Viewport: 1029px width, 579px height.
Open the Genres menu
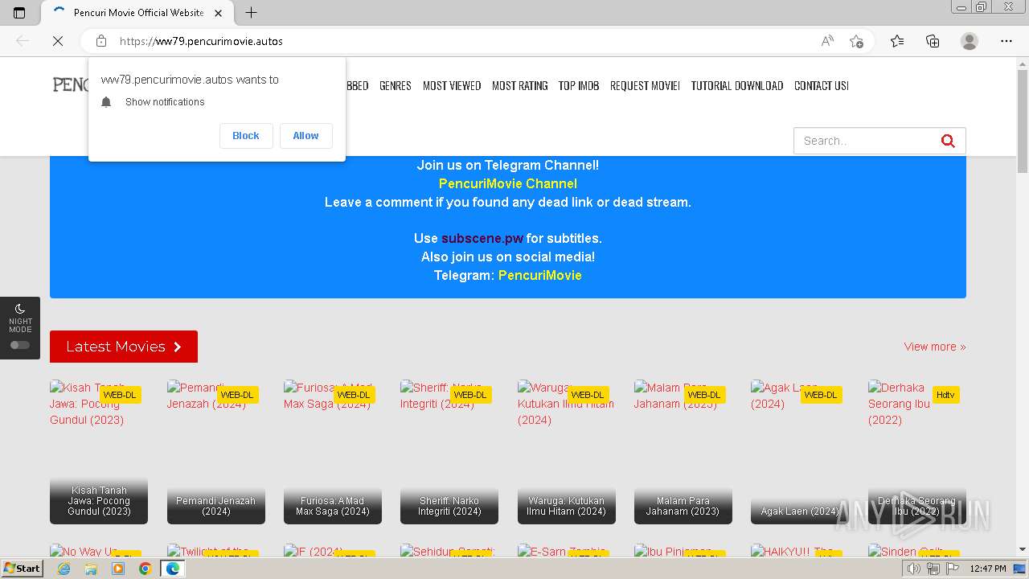pos(396,86)
